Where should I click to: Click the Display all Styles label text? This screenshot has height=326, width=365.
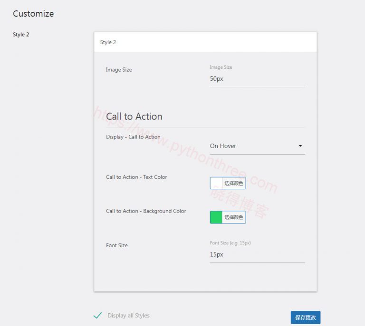pos(128,316)
